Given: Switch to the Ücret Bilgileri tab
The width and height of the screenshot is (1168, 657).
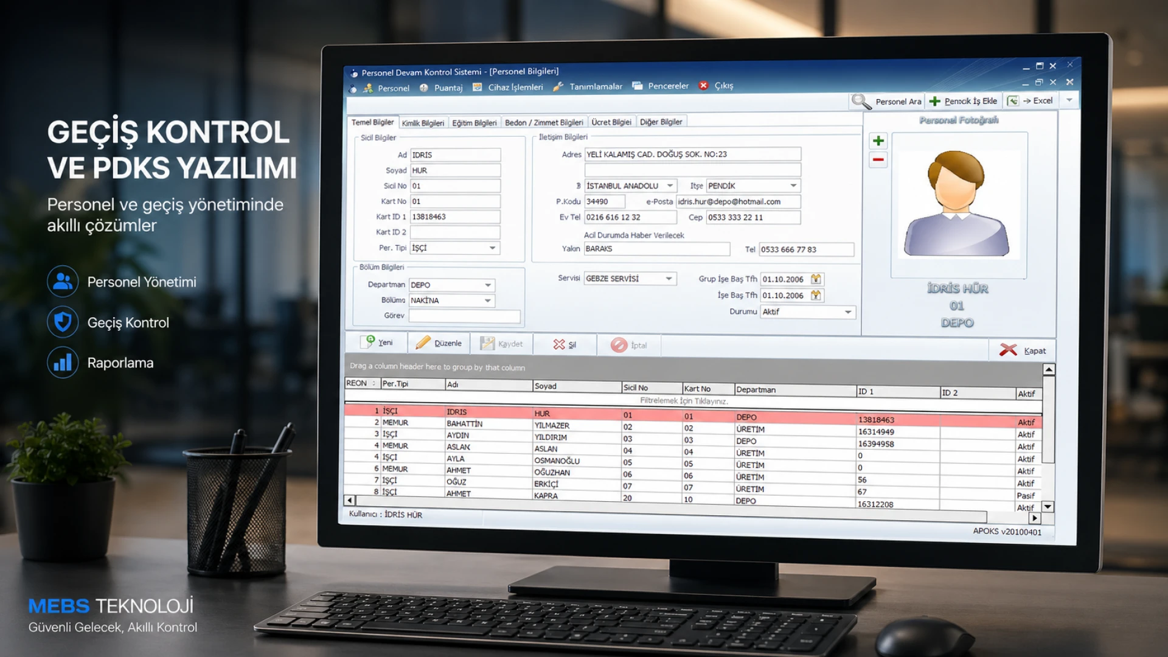Looking at the screenshot, I should 611,122.
